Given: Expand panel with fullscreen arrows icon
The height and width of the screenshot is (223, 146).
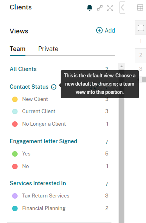Looking at the screenshot, I should (110, 8).
